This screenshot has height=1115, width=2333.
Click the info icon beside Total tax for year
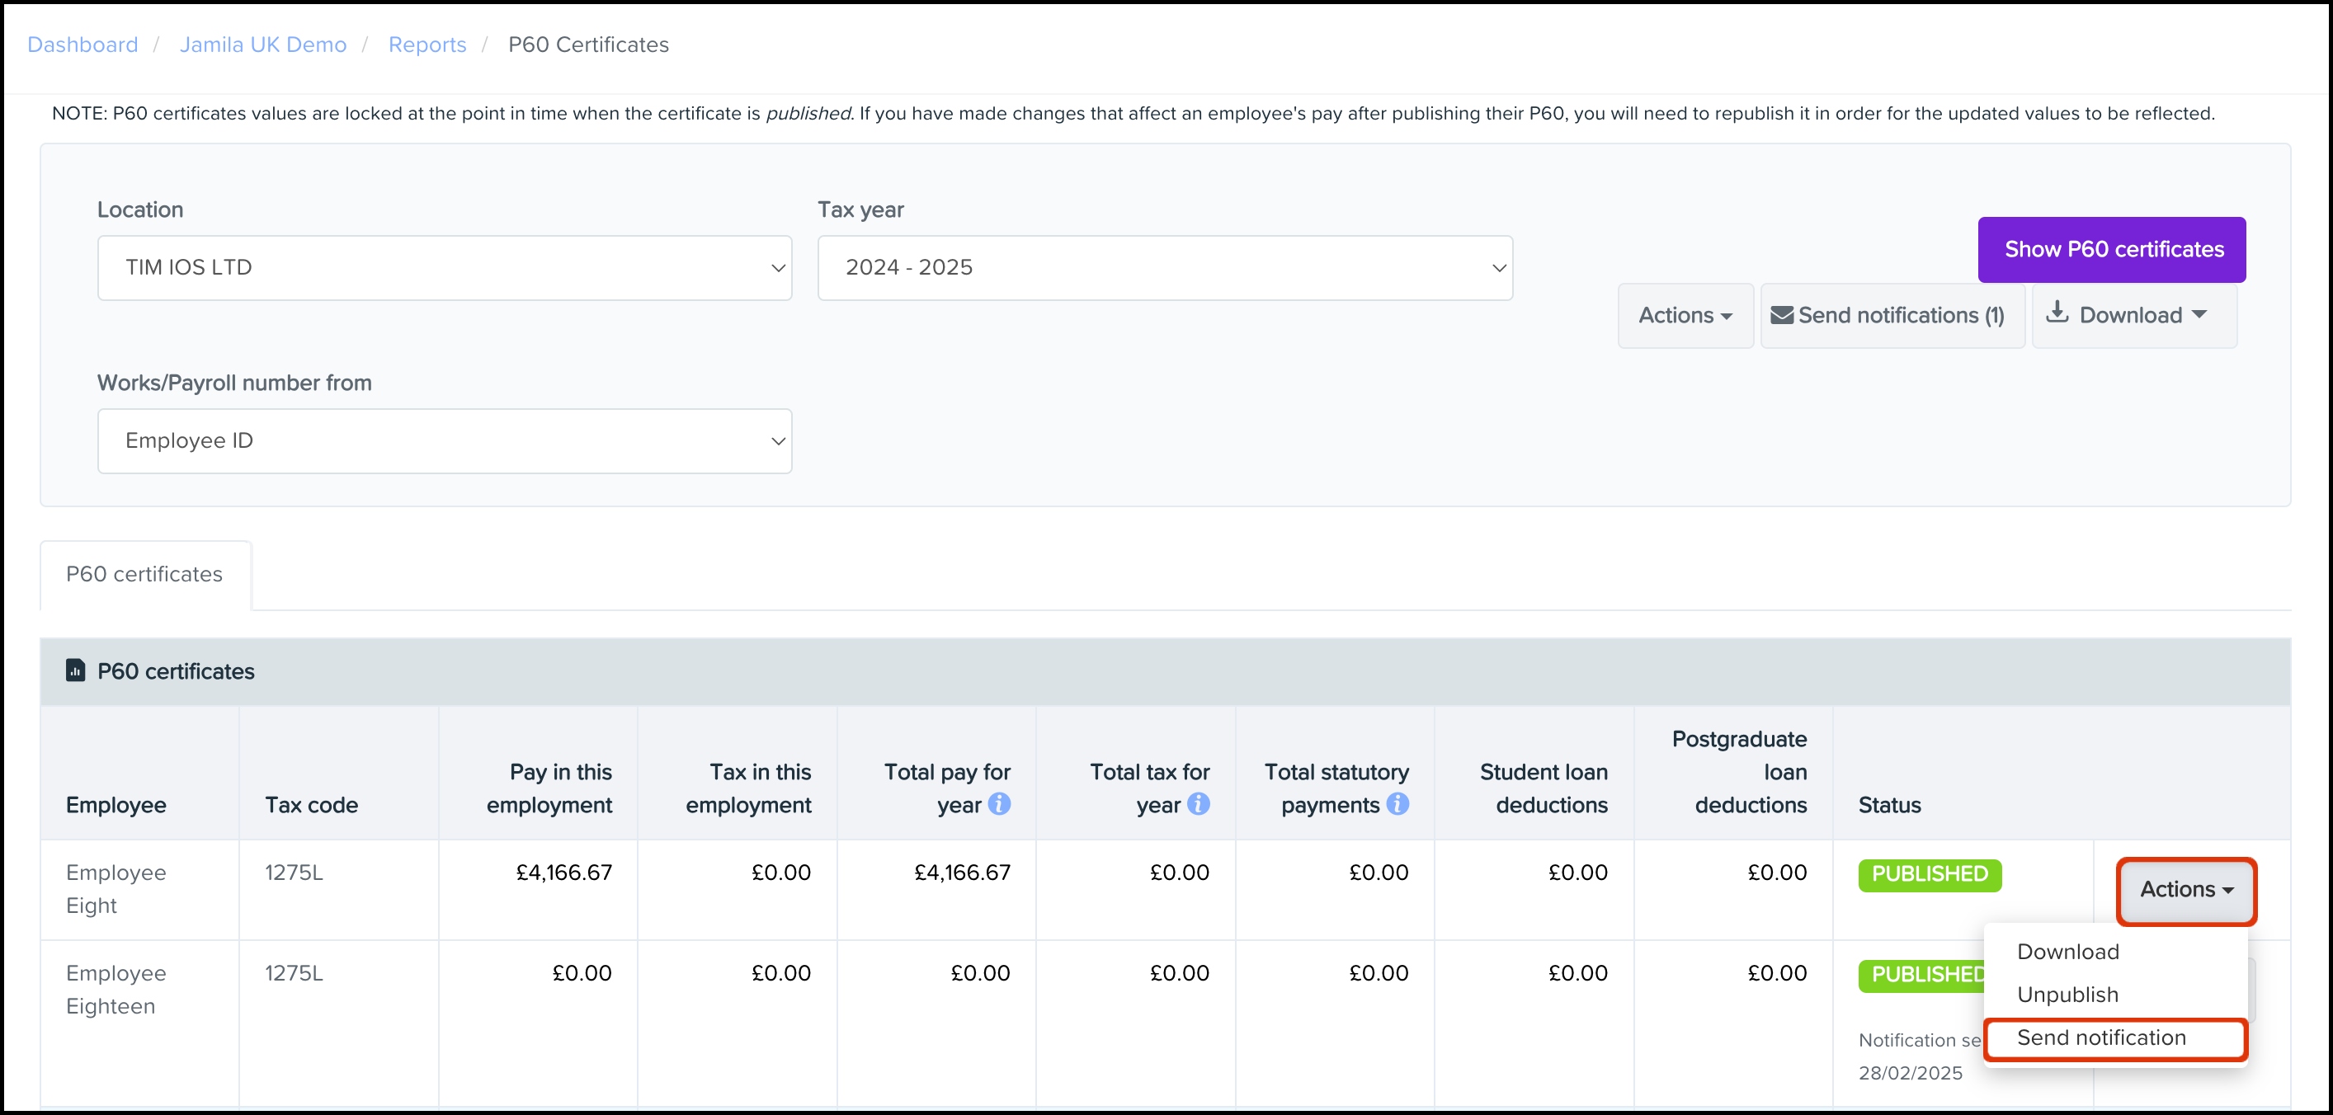(1198, 803)
